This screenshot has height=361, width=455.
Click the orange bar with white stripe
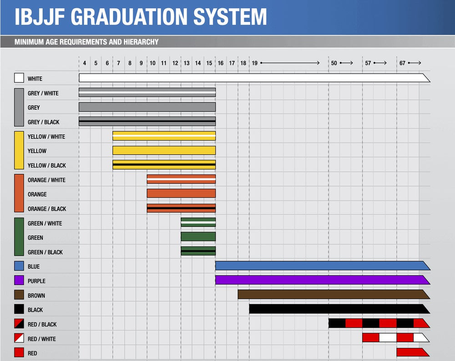182,179
